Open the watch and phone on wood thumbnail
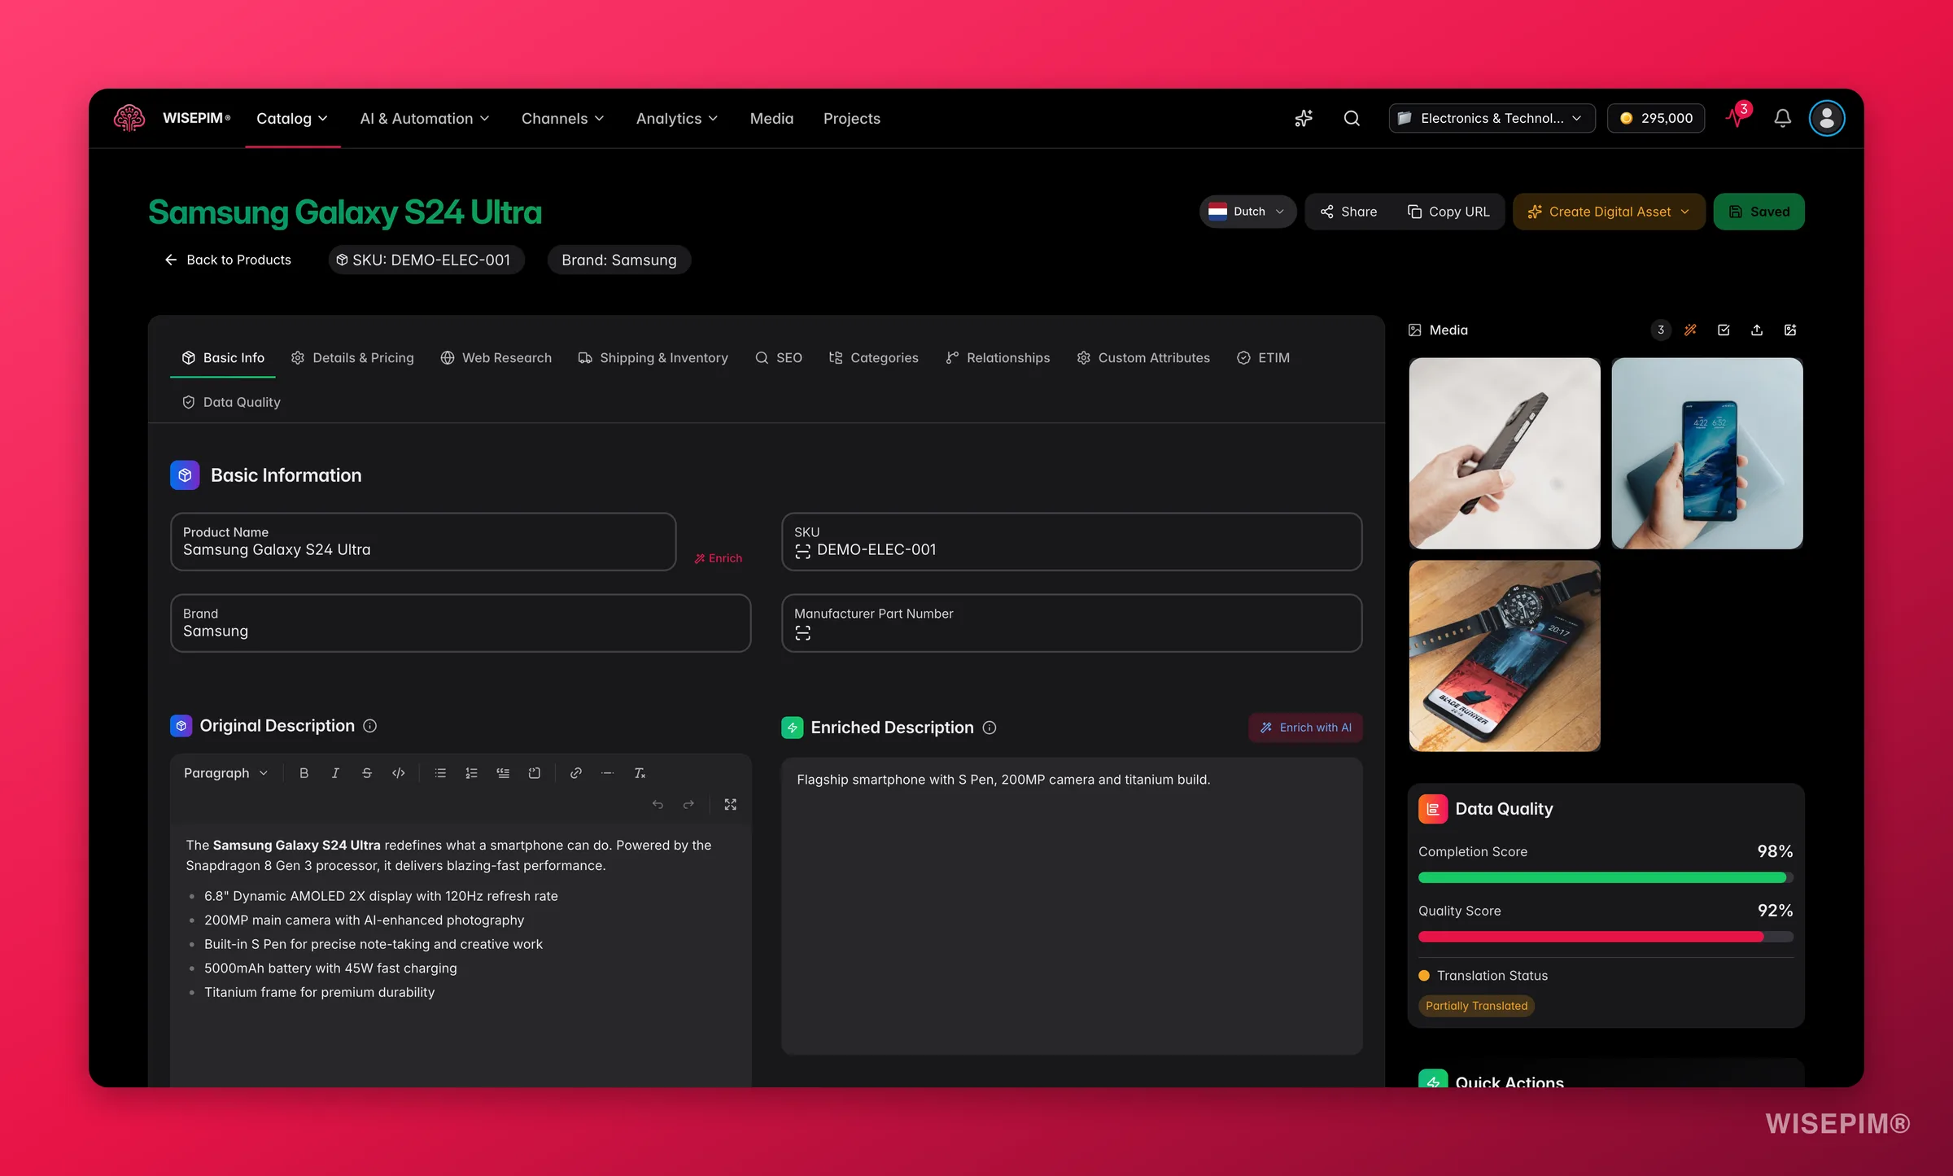This screenshot has height=1176, width=1953. pyautogui.click(x=1505, y=656)
